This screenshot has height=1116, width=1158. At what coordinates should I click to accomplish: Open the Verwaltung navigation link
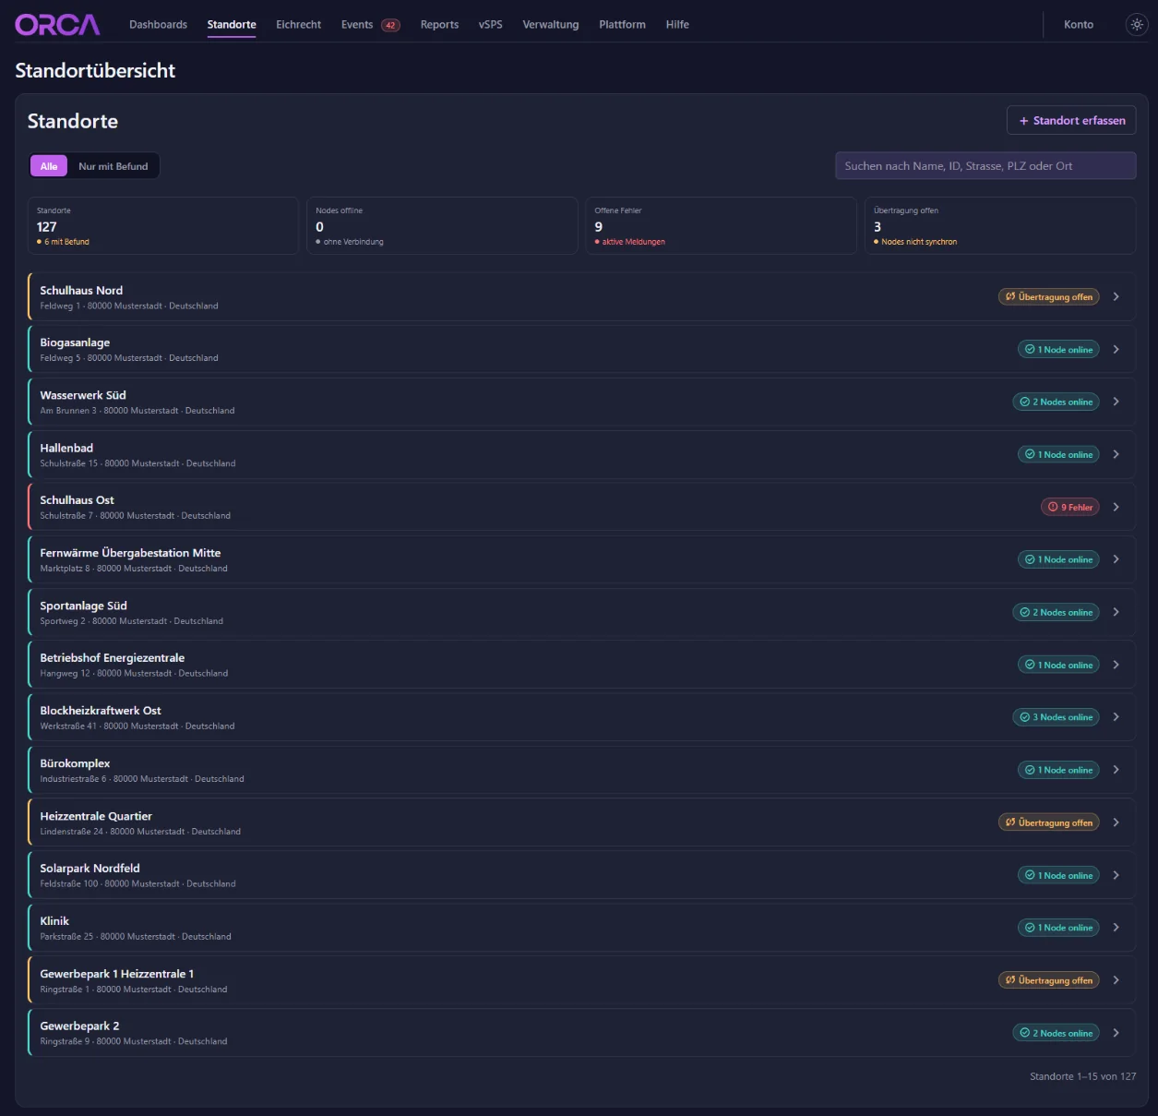551,25
